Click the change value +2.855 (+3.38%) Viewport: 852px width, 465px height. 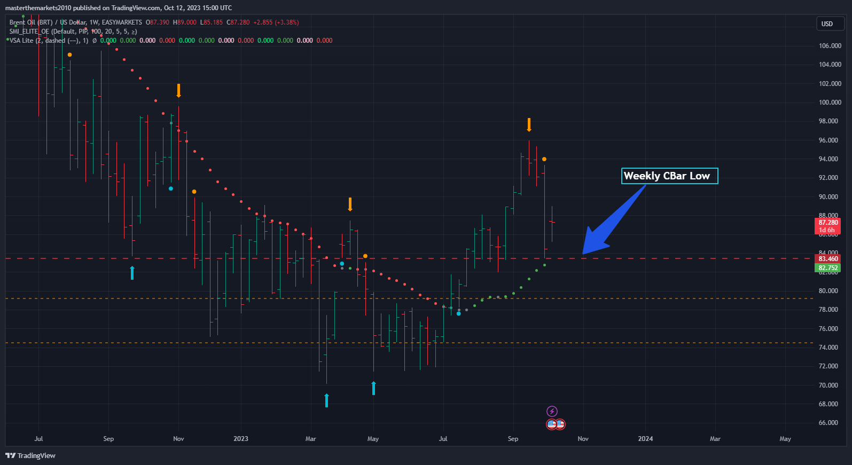pos(276,22)
